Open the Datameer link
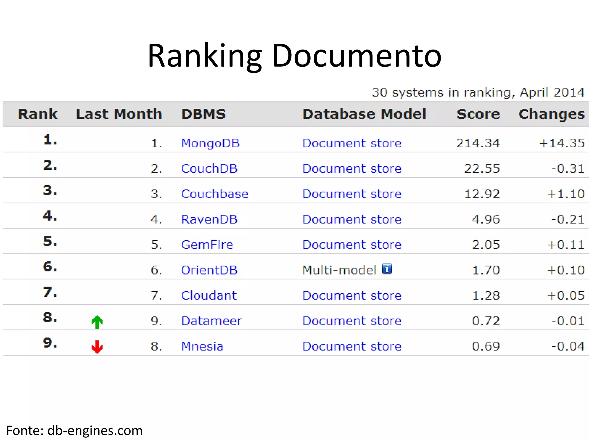The height and width of the screenshot is (442, 589). (212, 321)
